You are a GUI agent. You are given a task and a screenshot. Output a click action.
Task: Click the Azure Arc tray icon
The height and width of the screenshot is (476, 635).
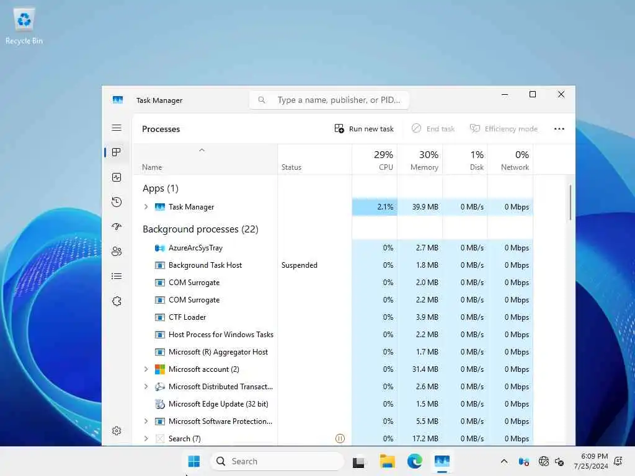(523, 461)
